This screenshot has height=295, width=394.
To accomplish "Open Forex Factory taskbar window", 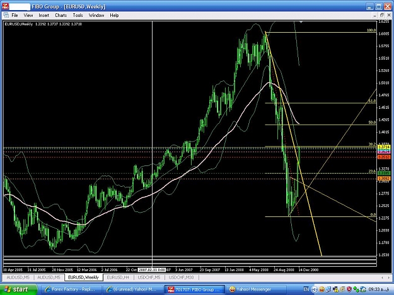I will [71, 289].
